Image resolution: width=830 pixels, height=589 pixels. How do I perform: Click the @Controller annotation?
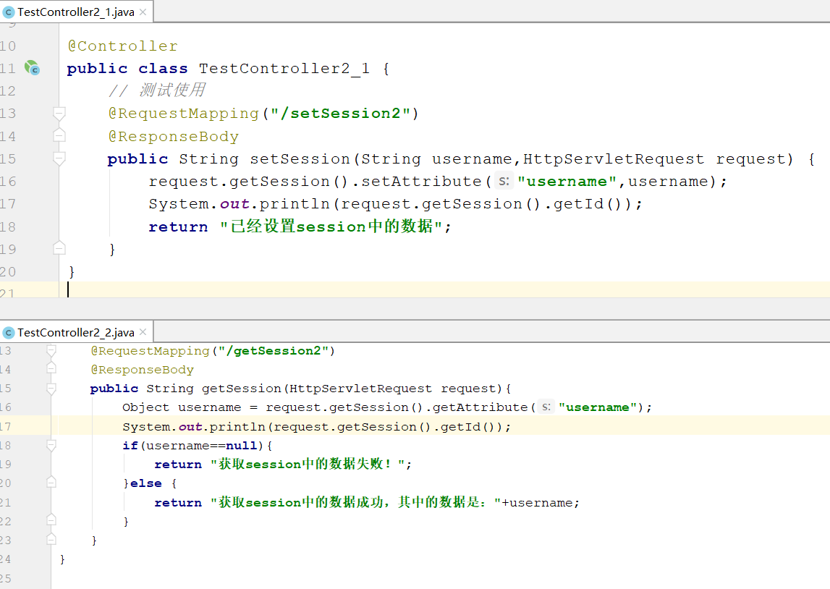point(123,46)
